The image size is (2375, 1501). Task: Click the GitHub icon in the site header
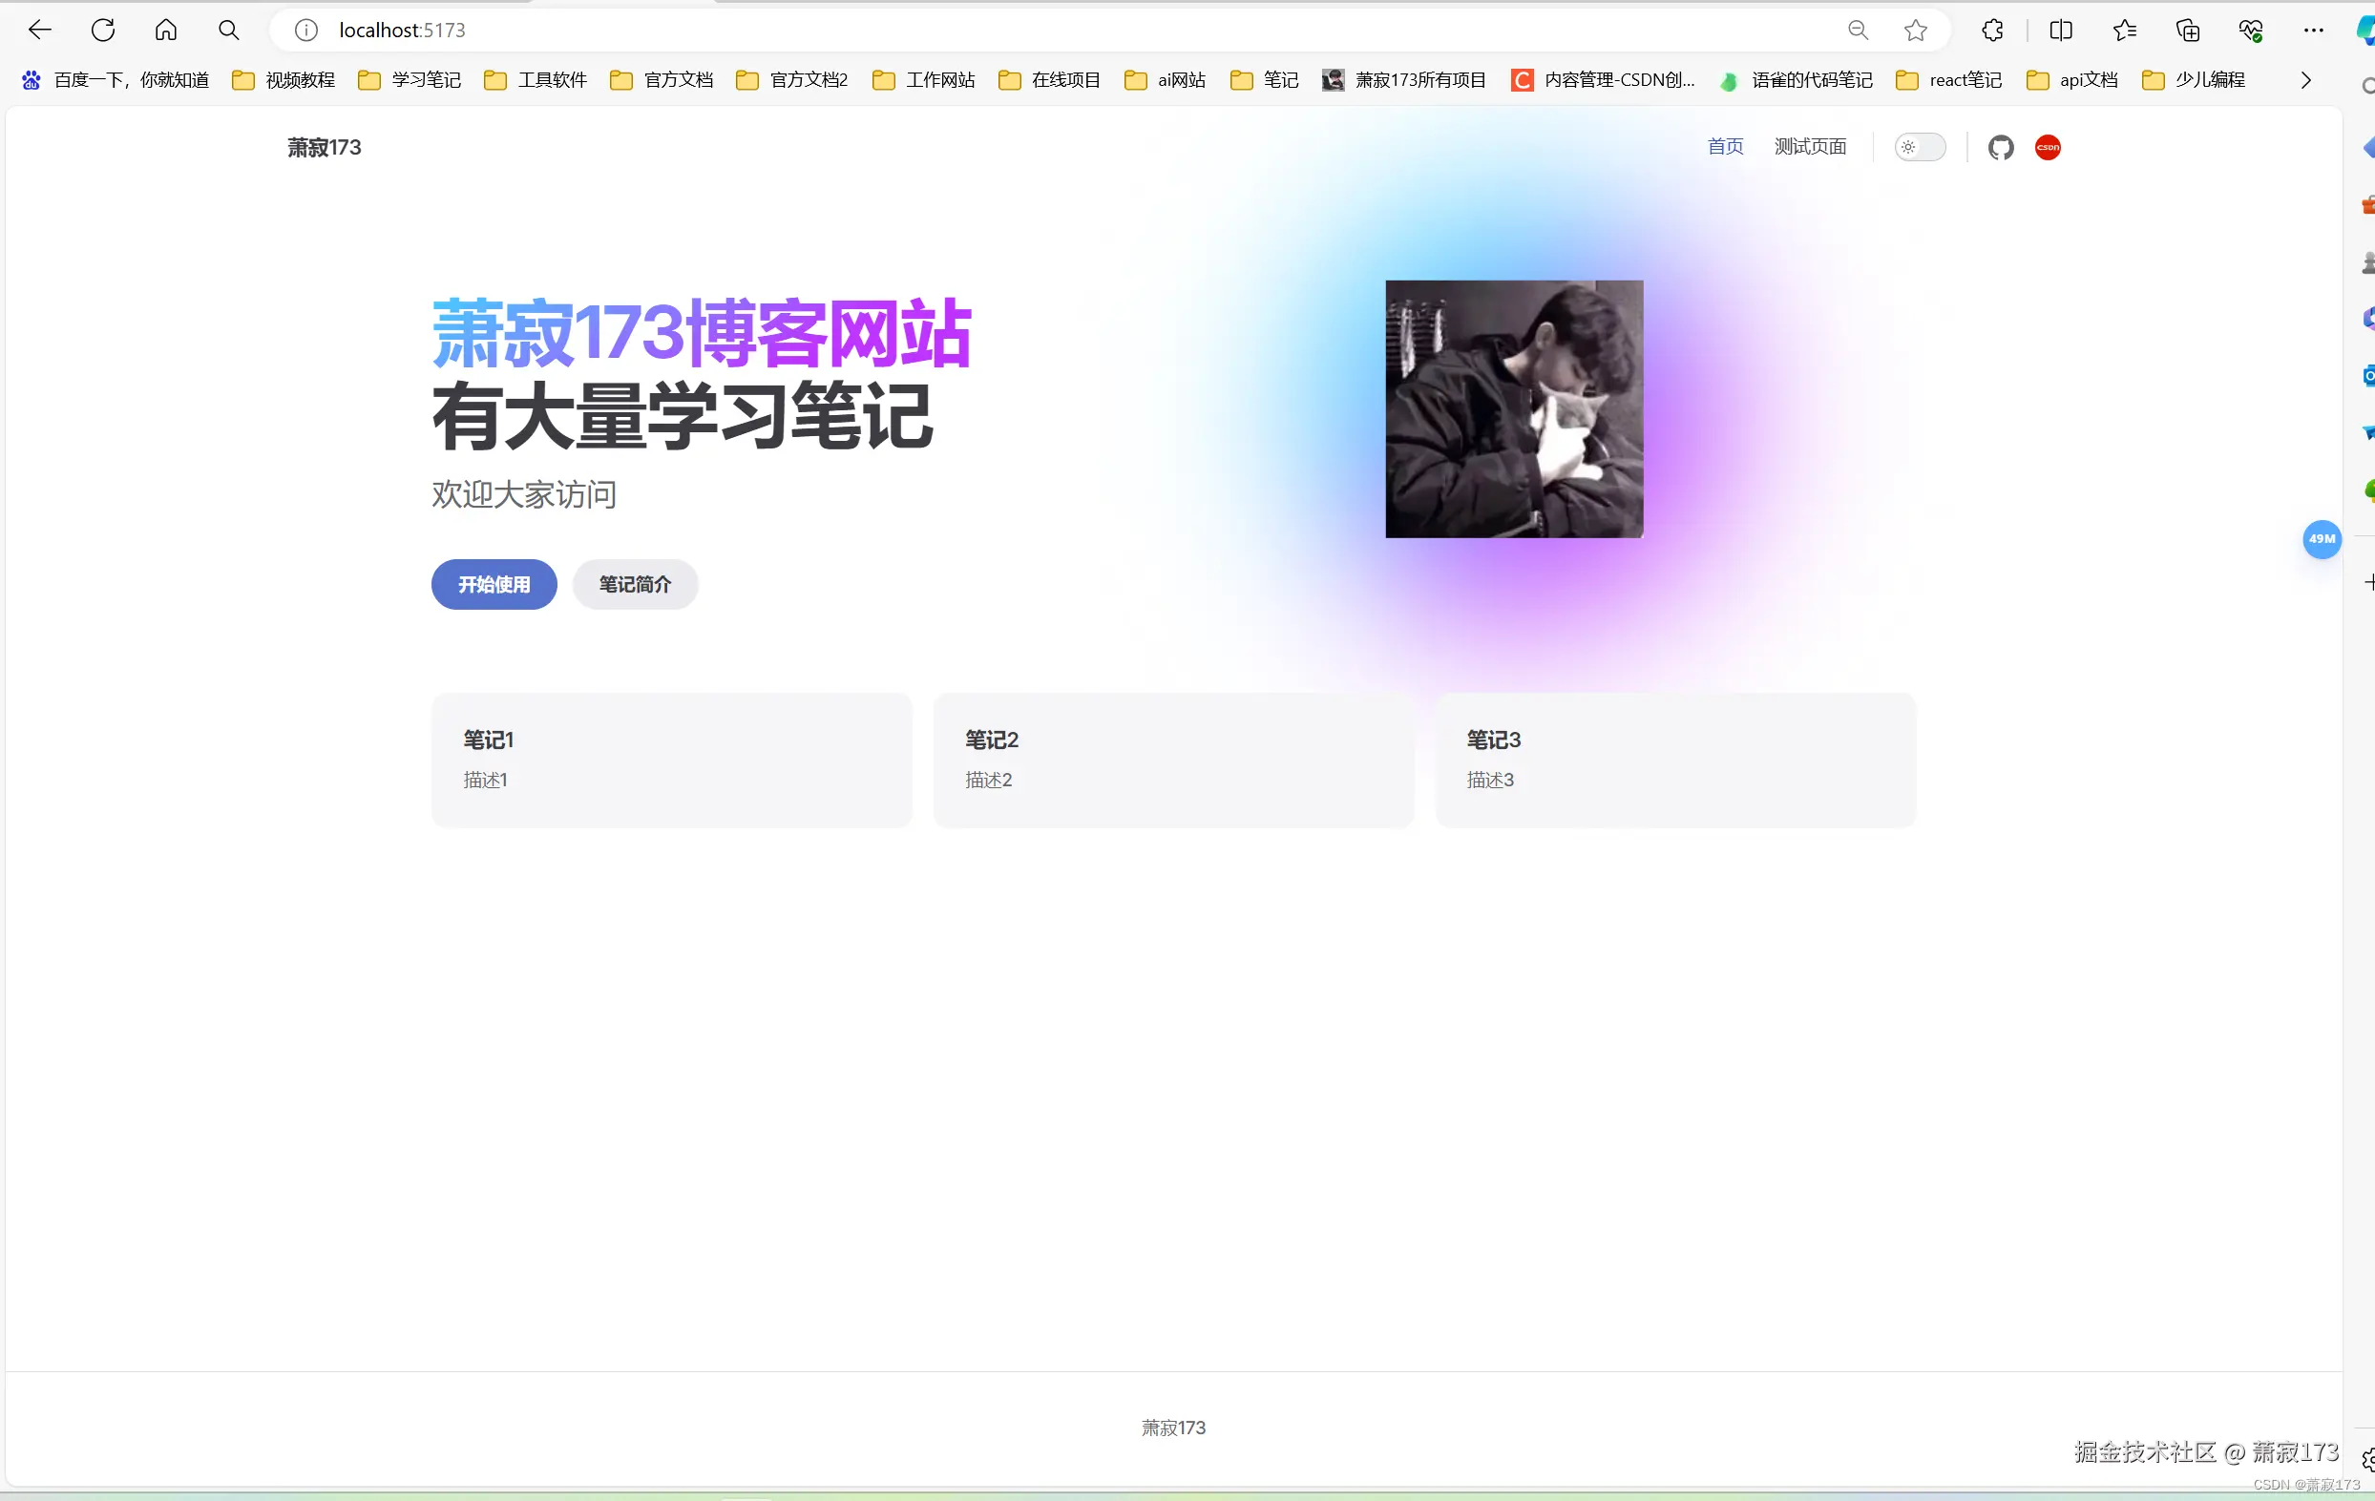2001,148
